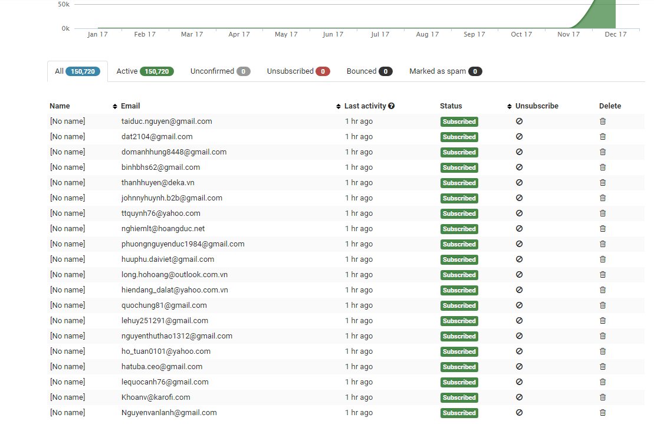654x424 pixels.
Task: Delete Nguyenvanlanh@gmail.com with trash icon
Action: [x=602, y=413]
